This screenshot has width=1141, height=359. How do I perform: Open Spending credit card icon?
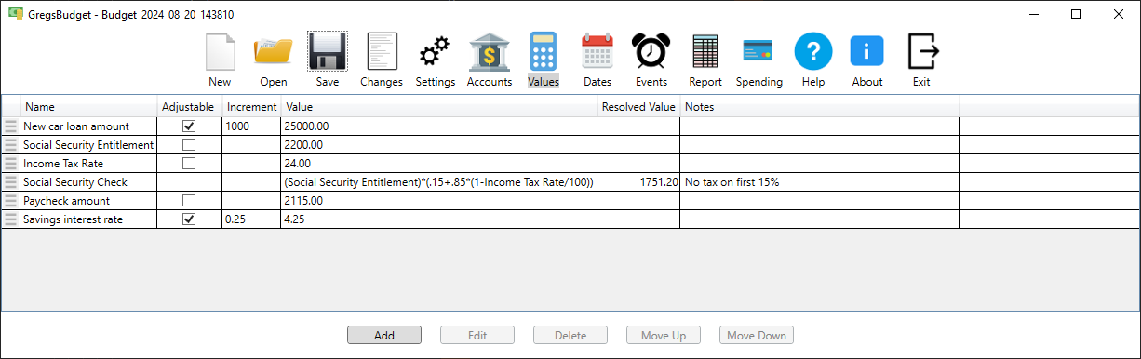click(759, 51)
